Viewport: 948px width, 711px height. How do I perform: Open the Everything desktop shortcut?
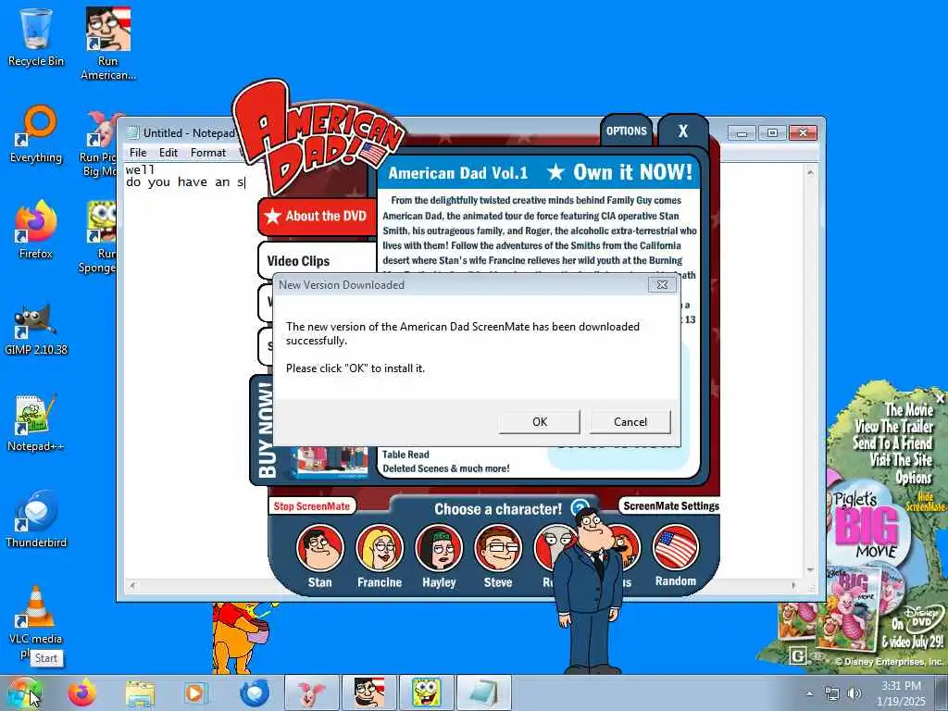coord(36,133)
